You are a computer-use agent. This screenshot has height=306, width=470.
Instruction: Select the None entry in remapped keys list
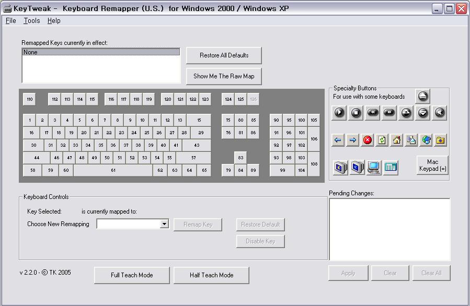[101, 52]
